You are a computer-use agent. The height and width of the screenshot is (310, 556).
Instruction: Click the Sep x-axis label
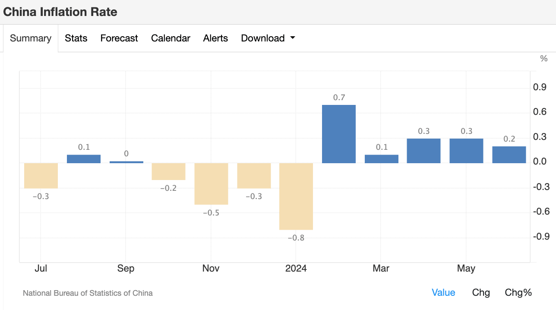pos(126,269)
